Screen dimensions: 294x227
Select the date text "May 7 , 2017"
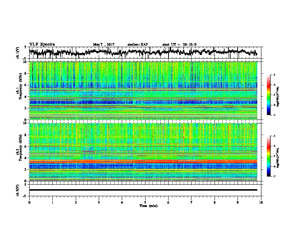(104, 45)
